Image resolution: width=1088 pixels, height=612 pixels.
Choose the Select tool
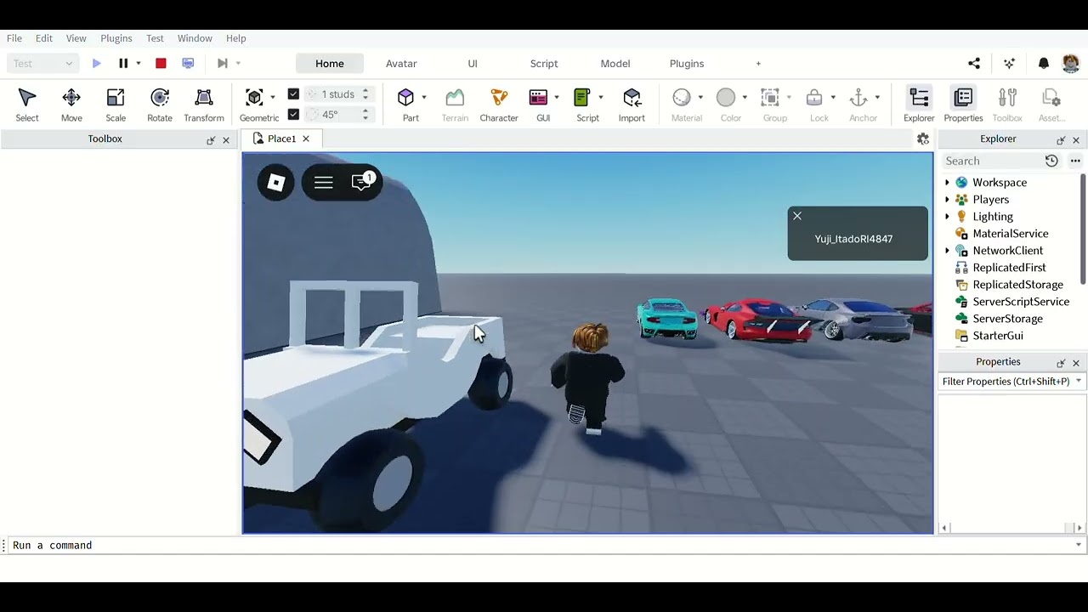pyautogui.click(x=27, y=105)
